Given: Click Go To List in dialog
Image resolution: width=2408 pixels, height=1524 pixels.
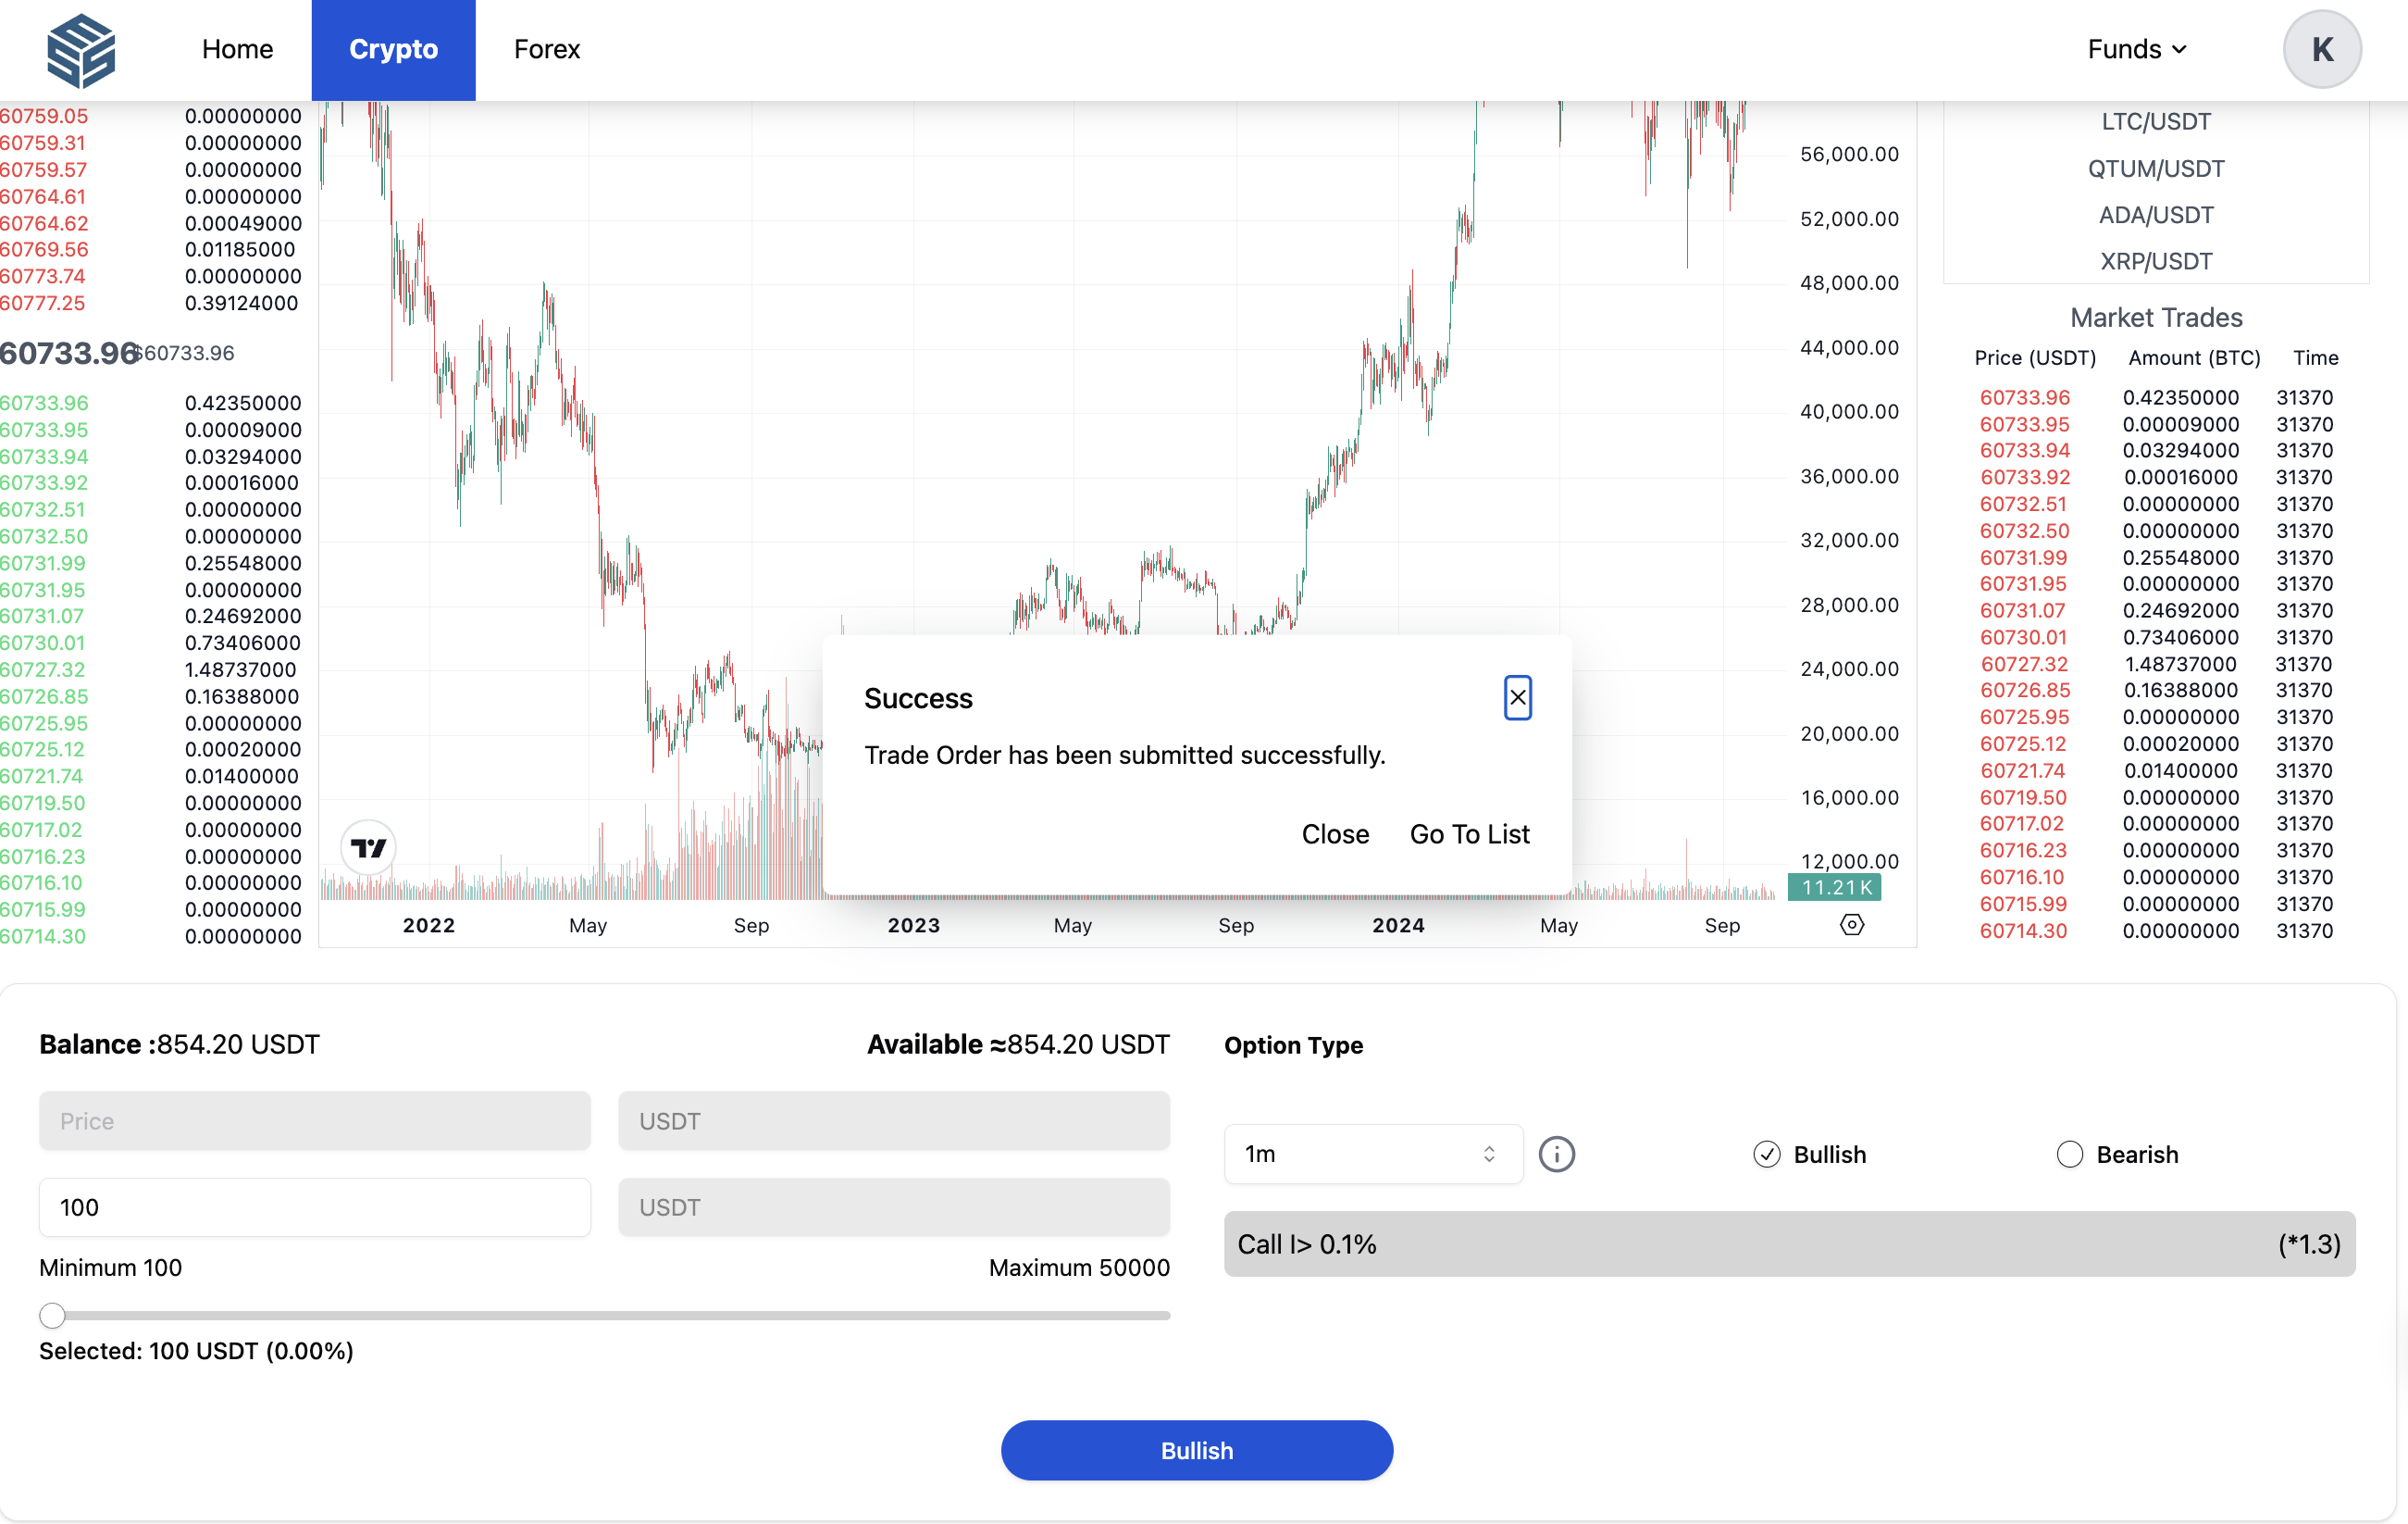Looking at the screenshot, I should 1469,833.
